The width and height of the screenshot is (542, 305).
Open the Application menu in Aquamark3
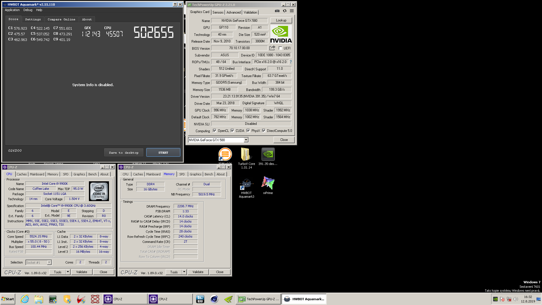(12, 10)
